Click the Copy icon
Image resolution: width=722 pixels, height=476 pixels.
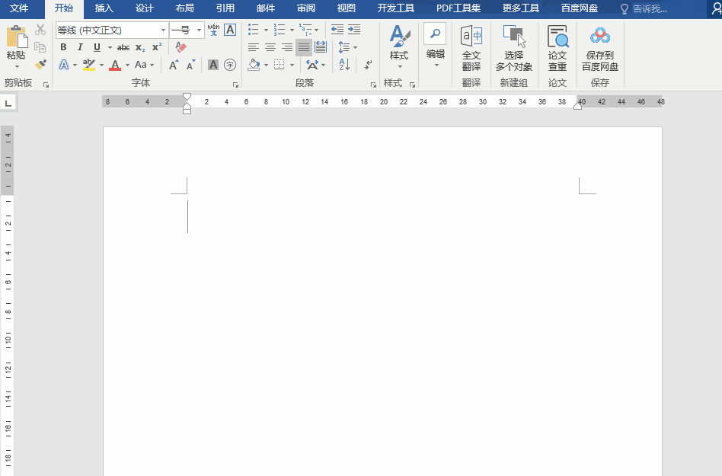point(40,47)
